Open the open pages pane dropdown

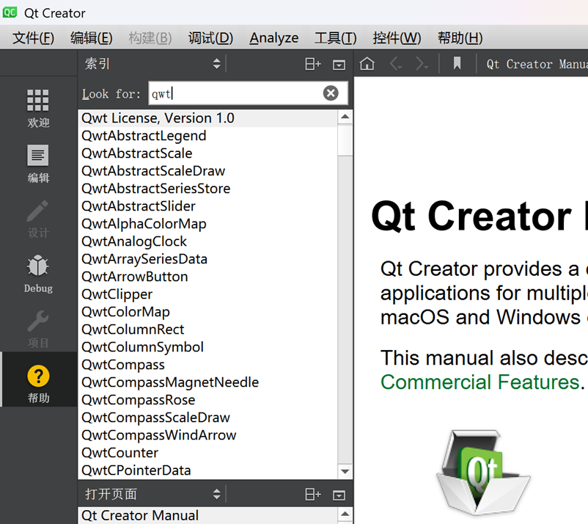click(153, 494)
